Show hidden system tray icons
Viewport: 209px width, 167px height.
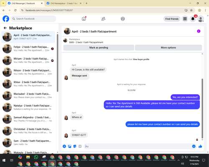(178, 160)
